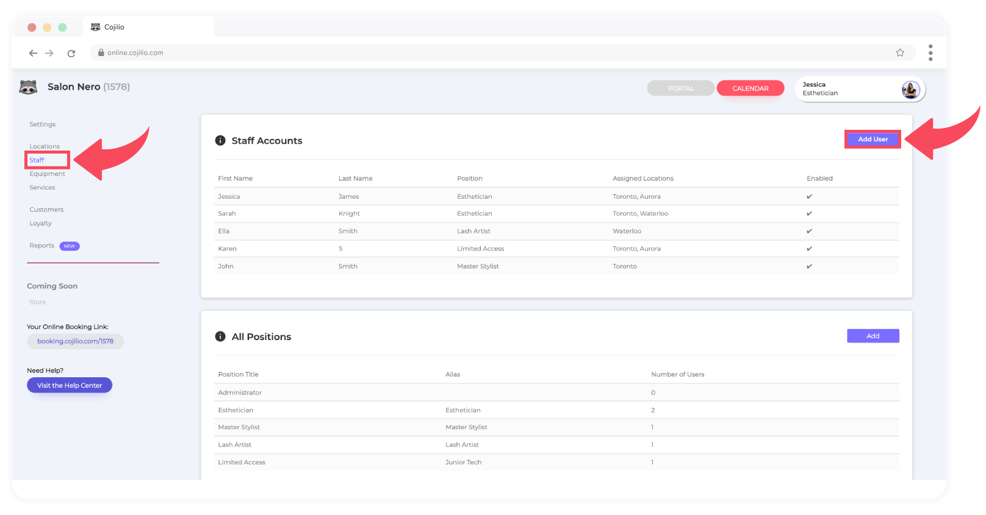Reload the page with refresh icon

pyautogui.click(x=71, y=53)
